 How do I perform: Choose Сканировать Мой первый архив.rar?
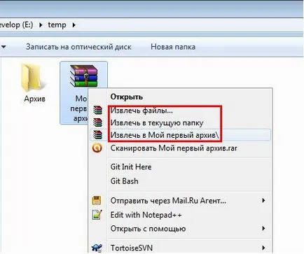point(180,148)
